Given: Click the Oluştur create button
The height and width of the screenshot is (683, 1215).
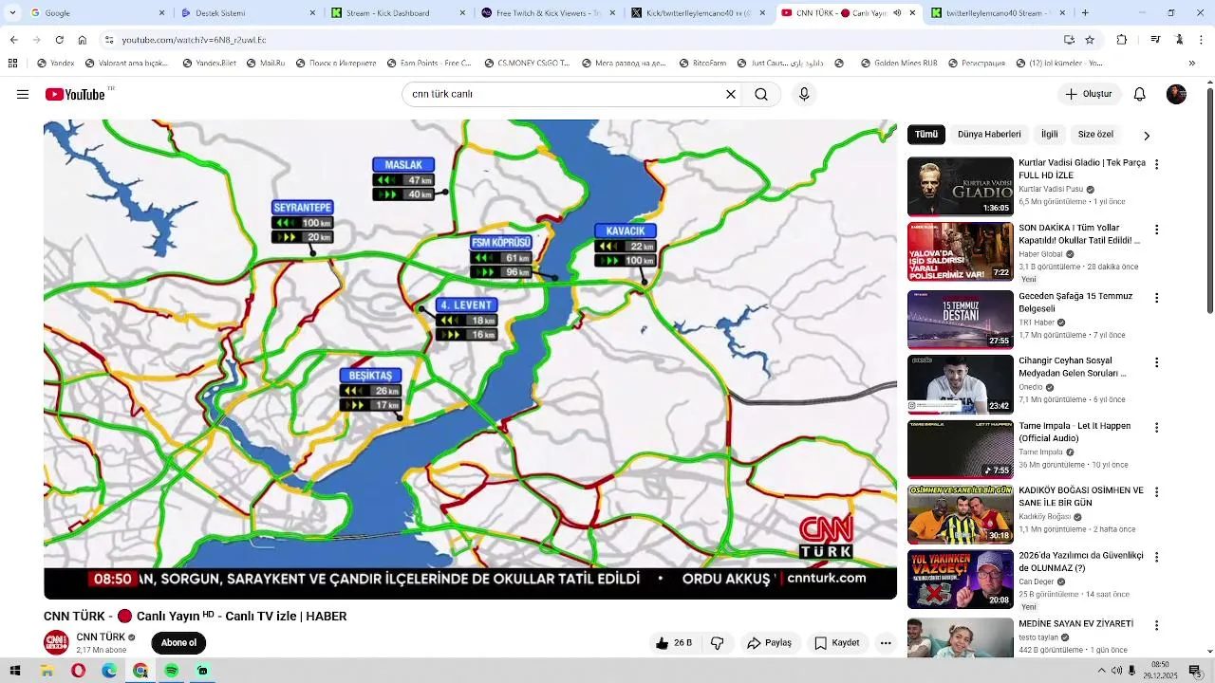Looking at the screenshot, I should pyautogui.click(x=1089, y=94).
